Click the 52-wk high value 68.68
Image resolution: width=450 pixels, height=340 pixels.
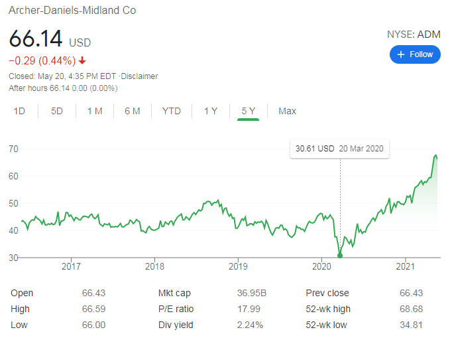(x=412, y=309)
